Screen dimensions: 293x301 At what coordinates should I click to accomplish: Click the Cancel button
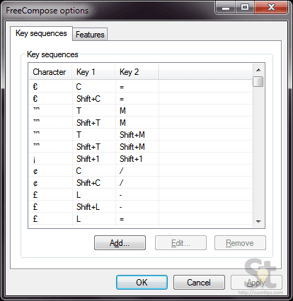pyautogui.click(x=199, y=282)
